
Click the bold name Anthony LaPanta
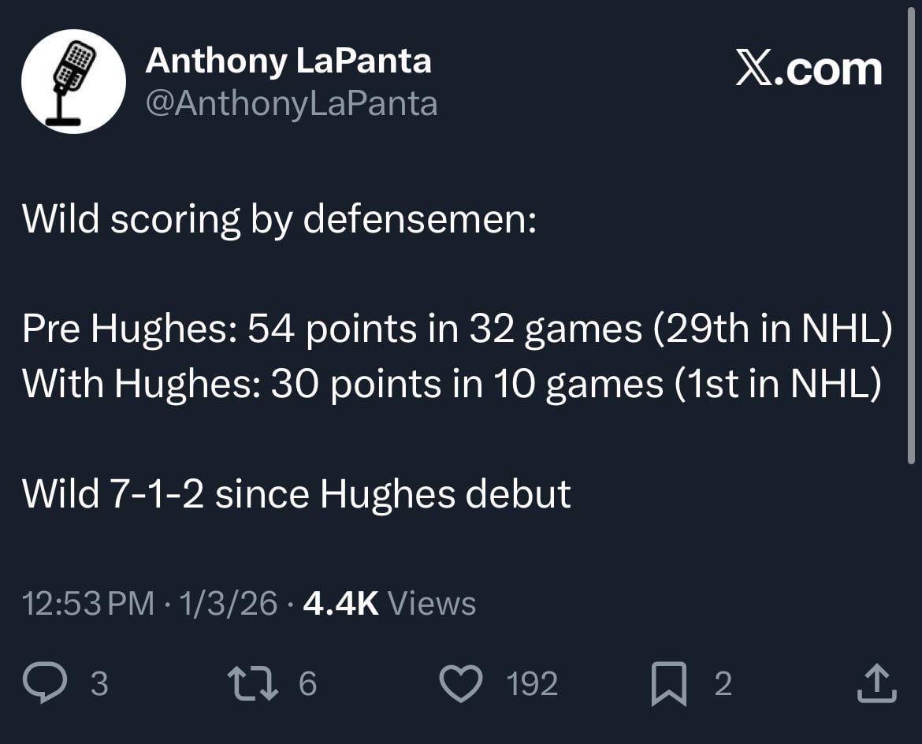click(288, 61)
